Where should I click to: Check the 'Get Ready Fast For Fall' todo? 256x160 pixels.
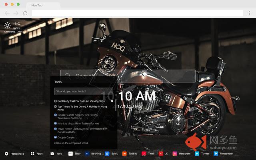click(x=56, y=101)
